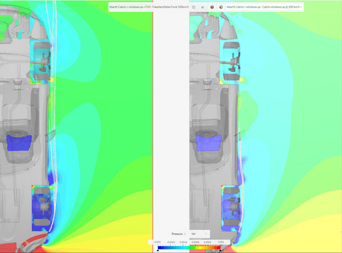The width and height of the screenshot is (342, 253).
Task: Click the black minimum handle under color bar
Action: (x=158, y=250)
